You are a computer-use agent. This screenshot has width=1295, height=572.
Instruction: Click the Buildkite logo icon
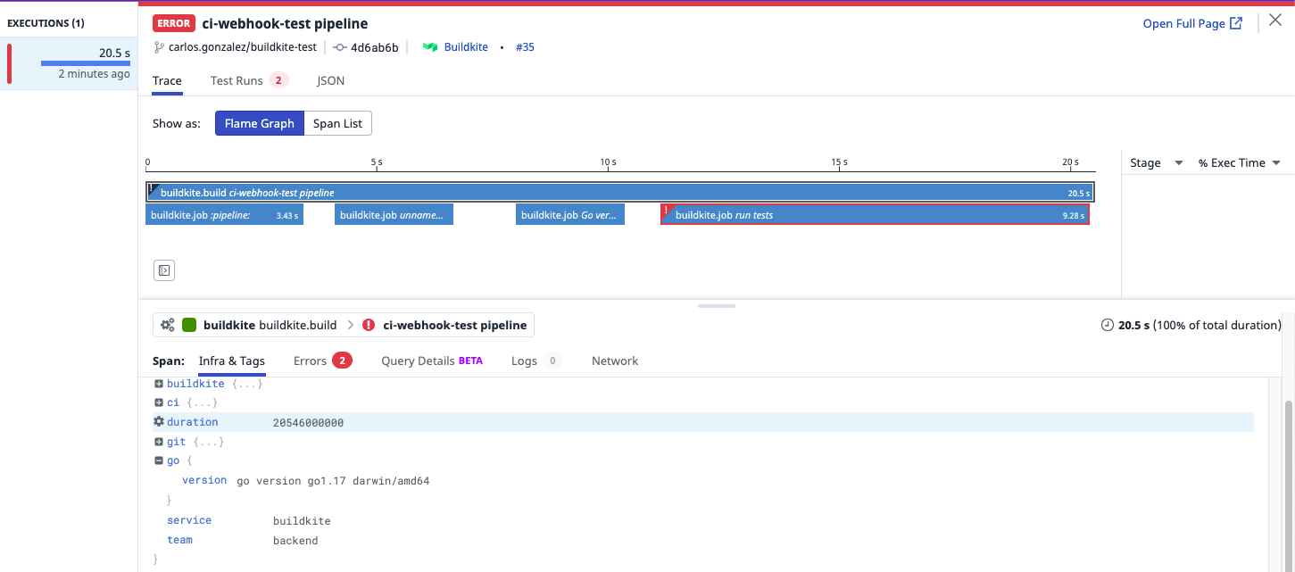(430, 47)
